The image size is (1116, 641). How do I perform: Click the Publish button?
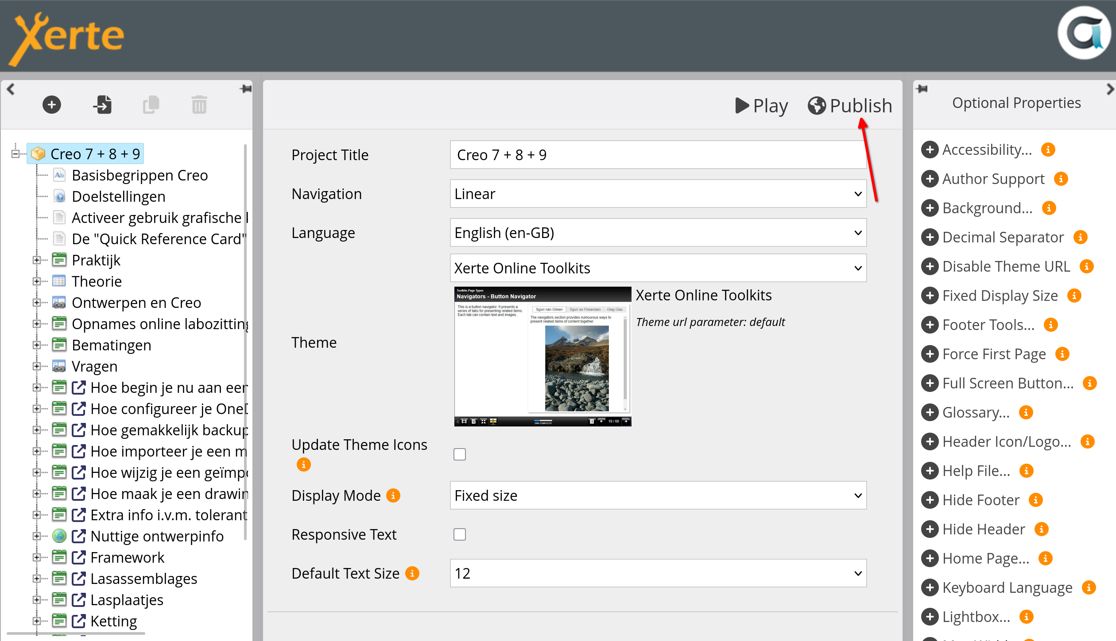coord(849,106)
